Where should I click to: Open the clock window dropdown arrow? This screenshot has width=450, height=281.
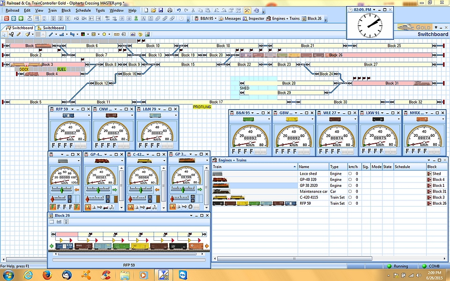(374, 10)
